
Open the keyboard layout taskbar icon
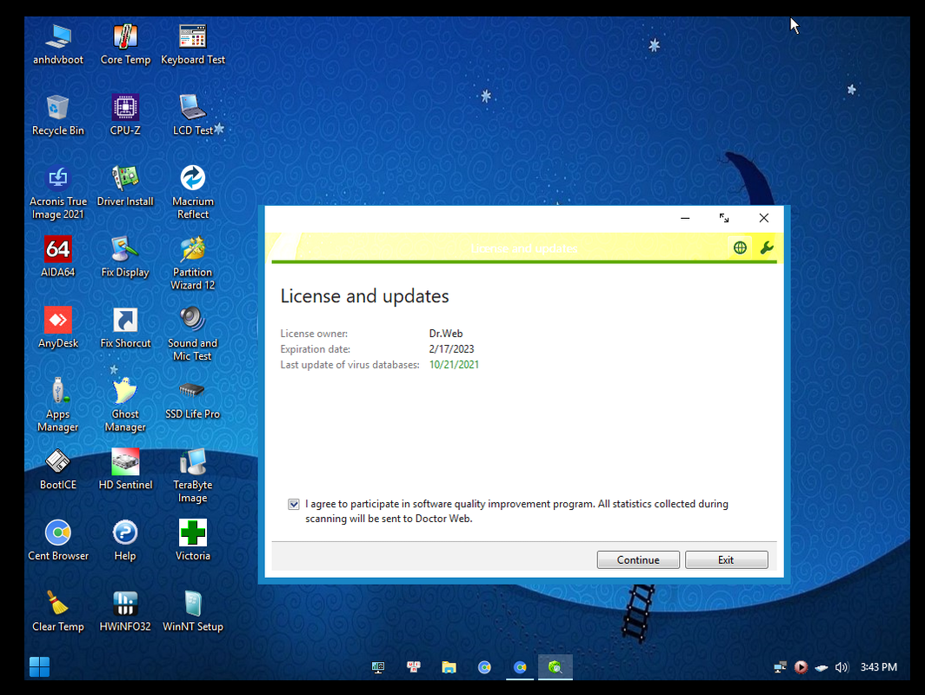[x=414, y=666]
